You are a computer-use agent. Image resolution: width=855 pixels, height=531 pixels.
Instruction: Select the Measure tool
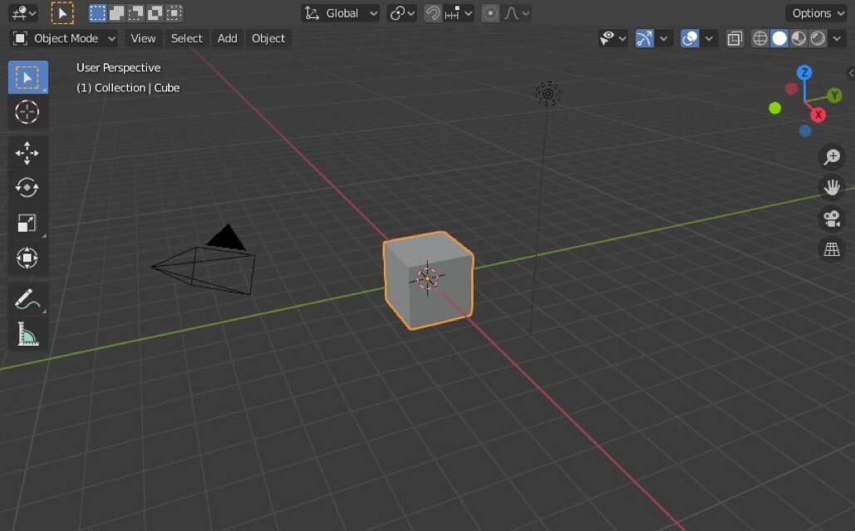click(27, 333)
